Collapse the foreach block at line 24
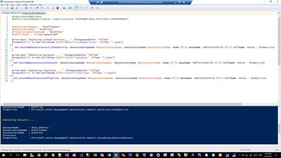The height and width of the screenshot is (158, 281). [x=11, y=75]
